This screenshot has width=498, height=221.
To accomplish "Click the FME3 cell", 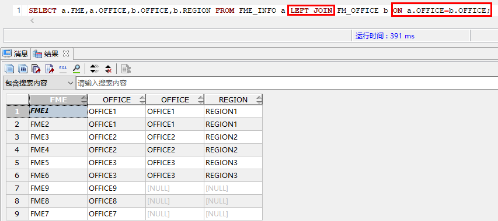I will (58, 137).
